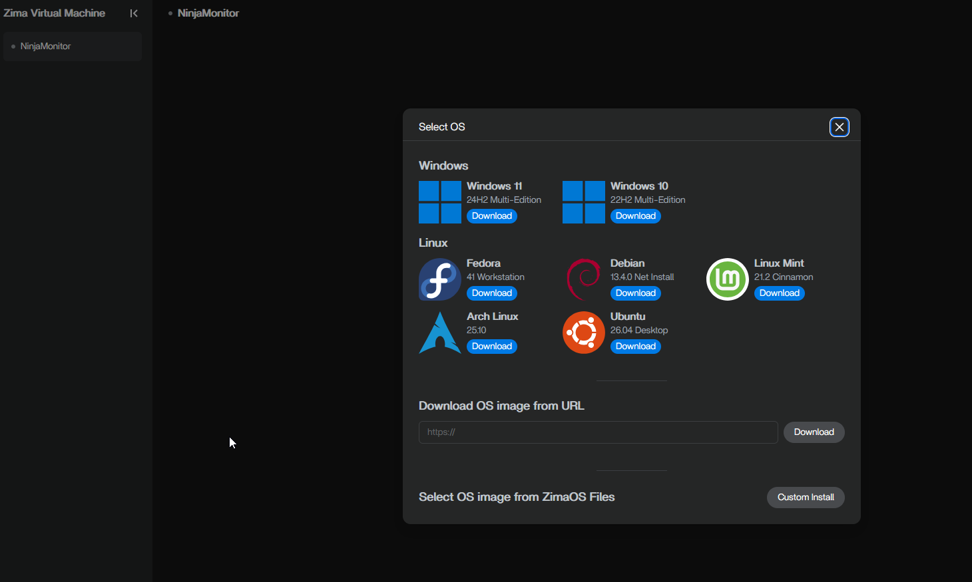Click the Arch Linux logo icon
The width and height of the screenshot is (972, 582).
pos(440,333)
